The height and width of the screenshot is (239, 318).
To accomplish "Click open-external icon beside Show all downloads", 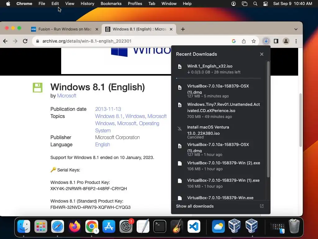I will (262, 206).
